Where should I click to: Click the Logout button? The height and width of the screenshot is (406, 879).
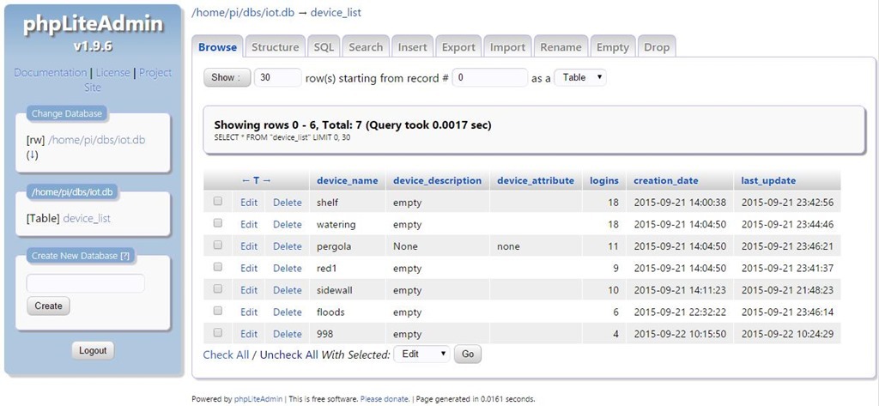point(93,350)
